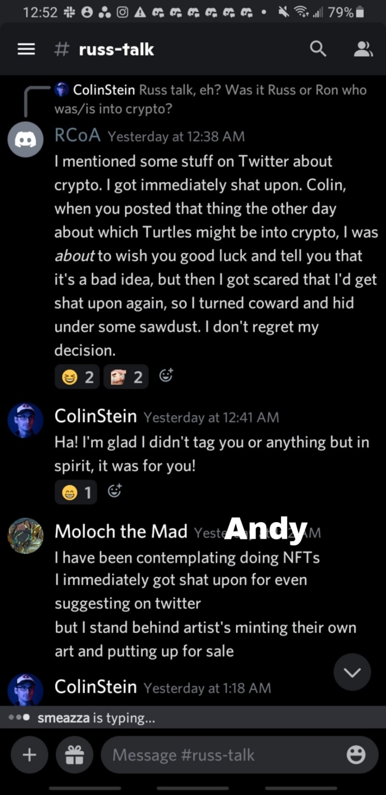Add reaction to RCoA's message
The height and width of the screenshot is (795, 386).
(166, 376)
